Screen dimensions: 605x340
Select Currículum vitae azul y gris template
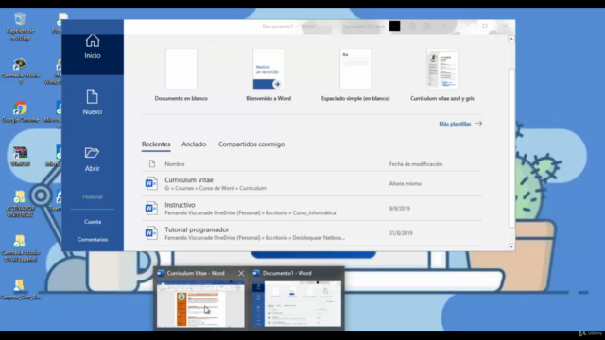[442, 75]
